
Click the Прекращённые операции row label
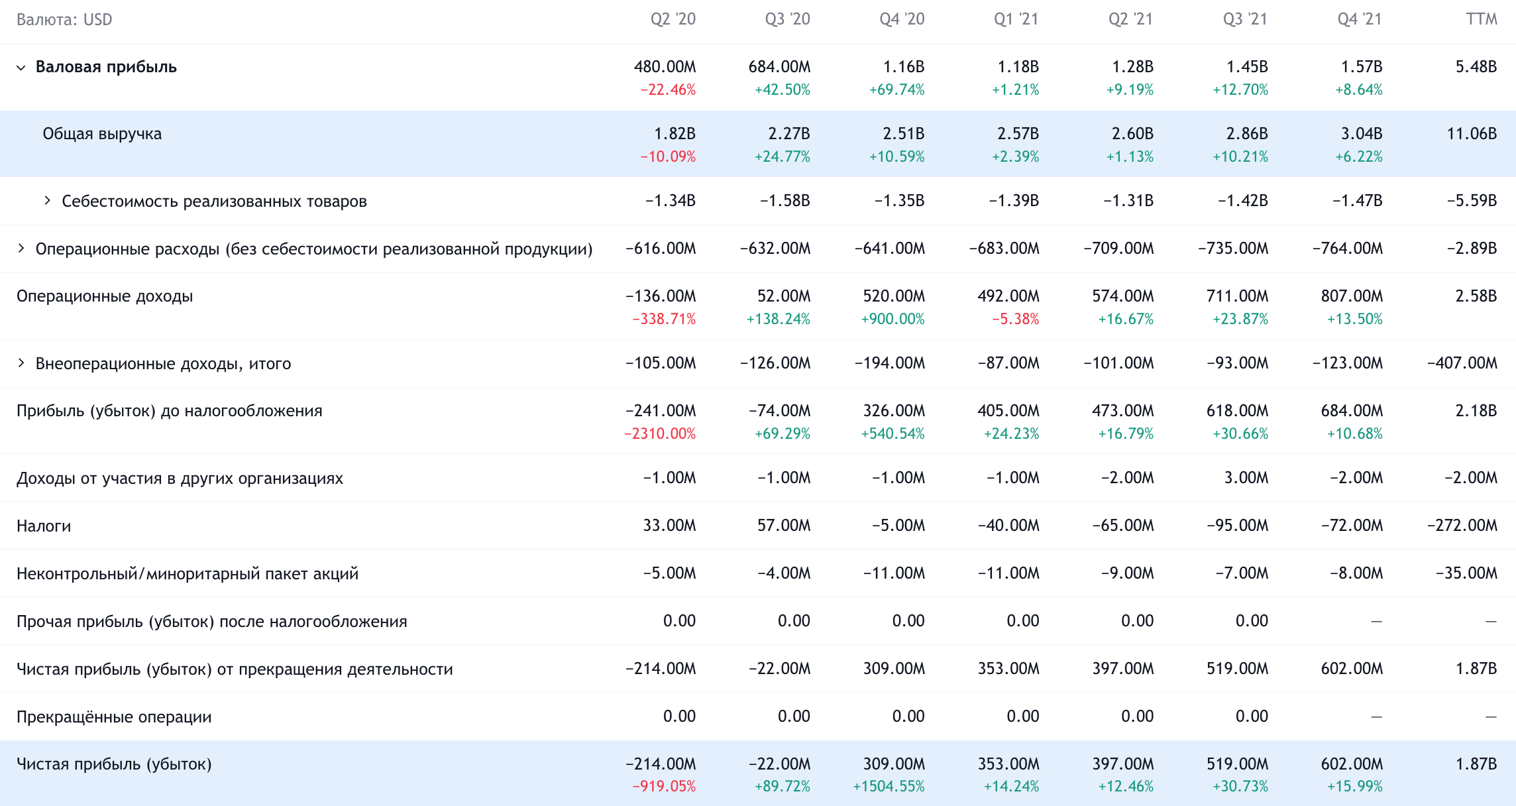(114, 717)
